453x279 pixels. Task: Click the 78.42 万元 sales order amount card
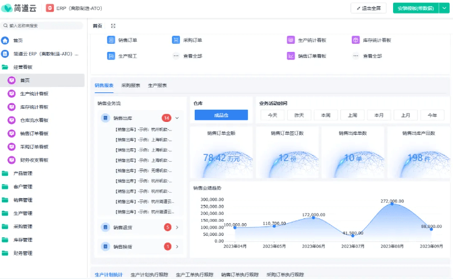pos(221,152)
